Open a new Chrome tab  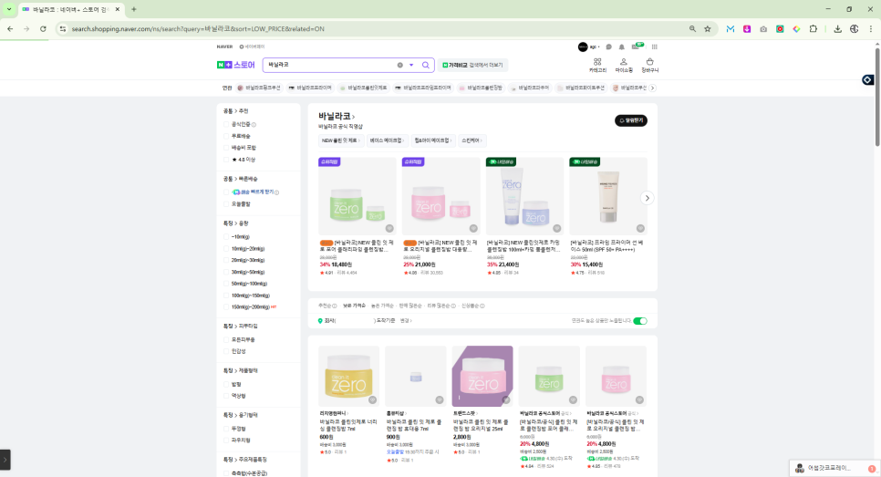134,9
